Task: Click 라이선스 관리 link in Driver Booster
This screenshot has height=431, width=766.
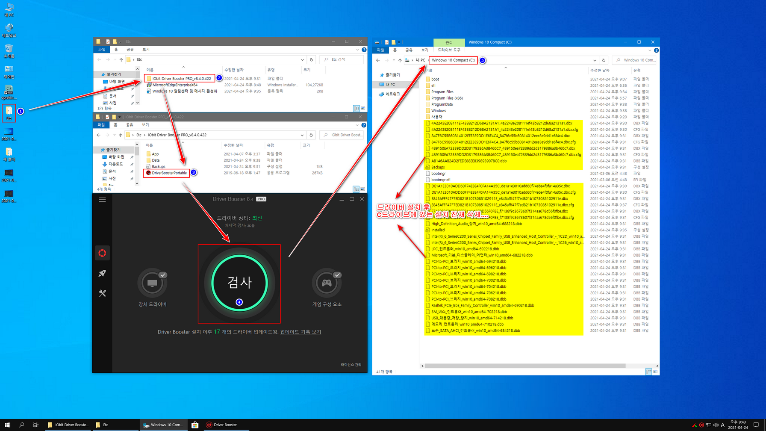Action: pyautogui.click(x=351, y=365)
